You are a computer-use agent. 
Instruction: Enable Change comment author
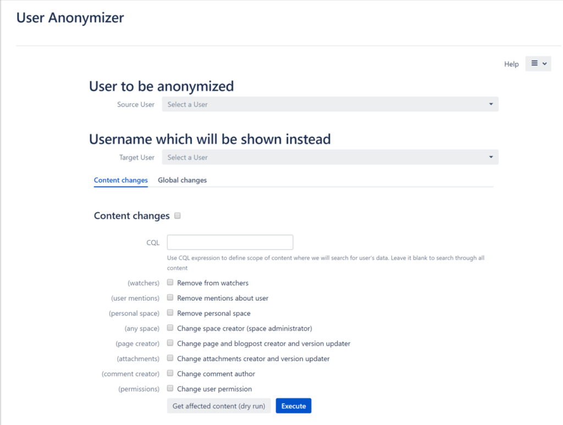pyautogui.click(x=170, y=373)
